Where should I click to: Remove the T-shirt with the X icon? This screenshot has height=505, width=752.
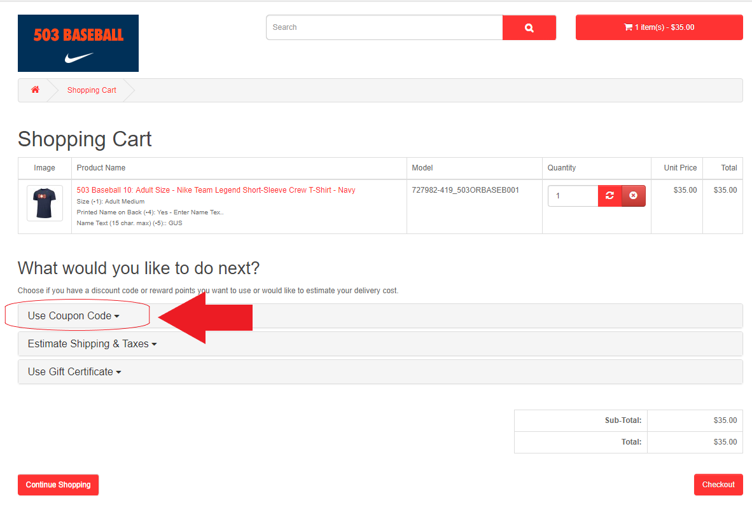click(x=634, y=196)
